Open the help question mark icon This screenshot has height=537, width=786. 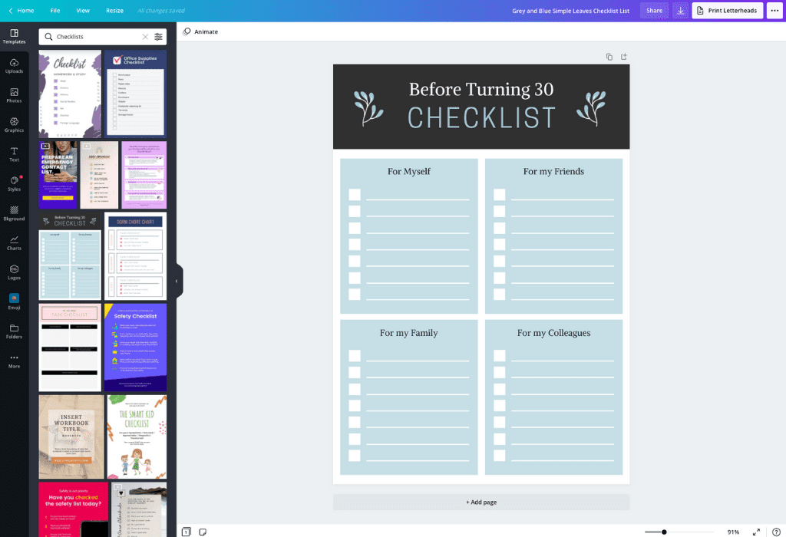(775, 532)
